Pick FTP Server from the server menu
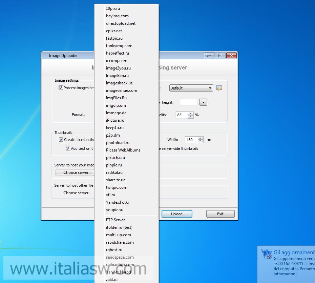The width and height of the screenshot is (315, 283). pos(115,220)
